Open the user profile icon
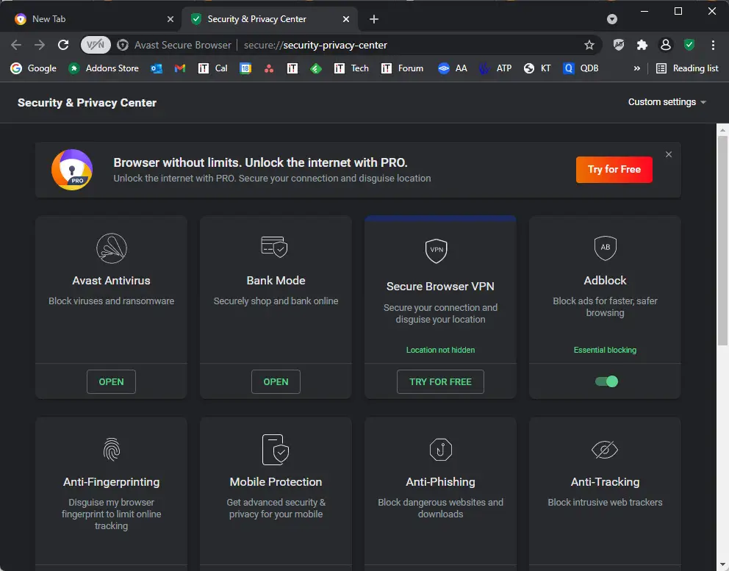 (x=666, y=45)
